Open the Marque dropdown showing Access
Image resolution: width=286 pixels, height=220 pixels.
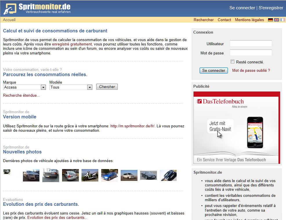point(24,87)
